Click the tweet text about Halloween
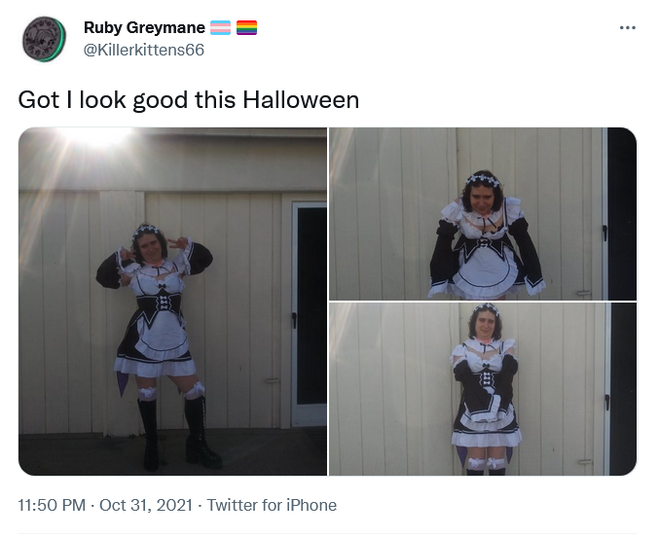The width and height of the screenshot is (659, 537). click(189, 100)
